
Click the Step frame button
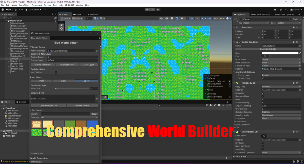pos(158,10)
